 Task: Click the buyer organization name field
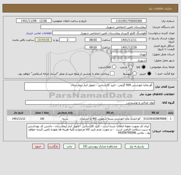point(94,27)
